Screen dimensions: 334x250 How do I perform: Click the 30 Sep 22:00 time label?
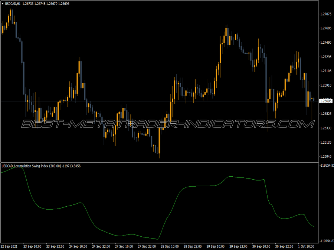coord(284,246)
